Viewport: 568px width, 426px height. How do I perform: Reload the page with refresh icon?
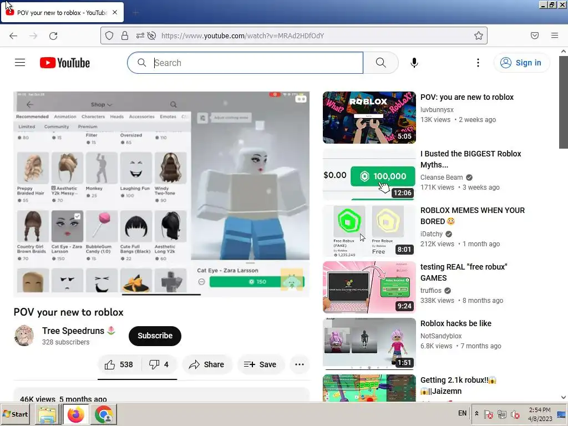tap(53, 35)
